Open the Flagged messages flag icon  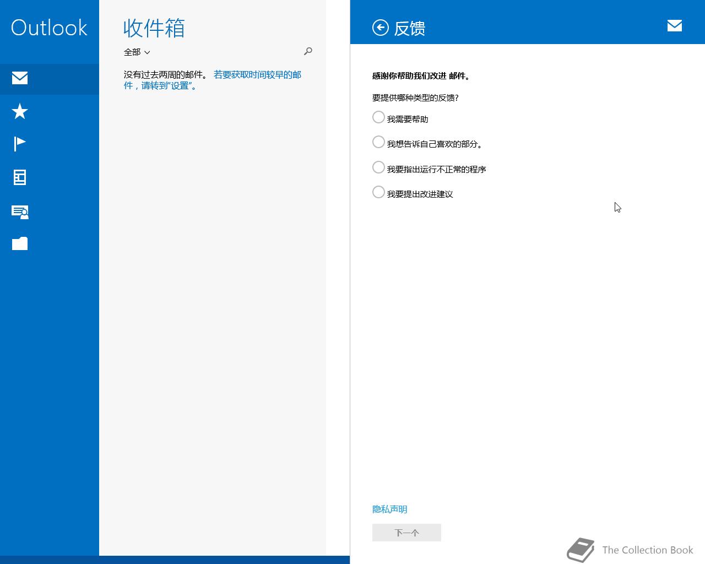[20, 144]
